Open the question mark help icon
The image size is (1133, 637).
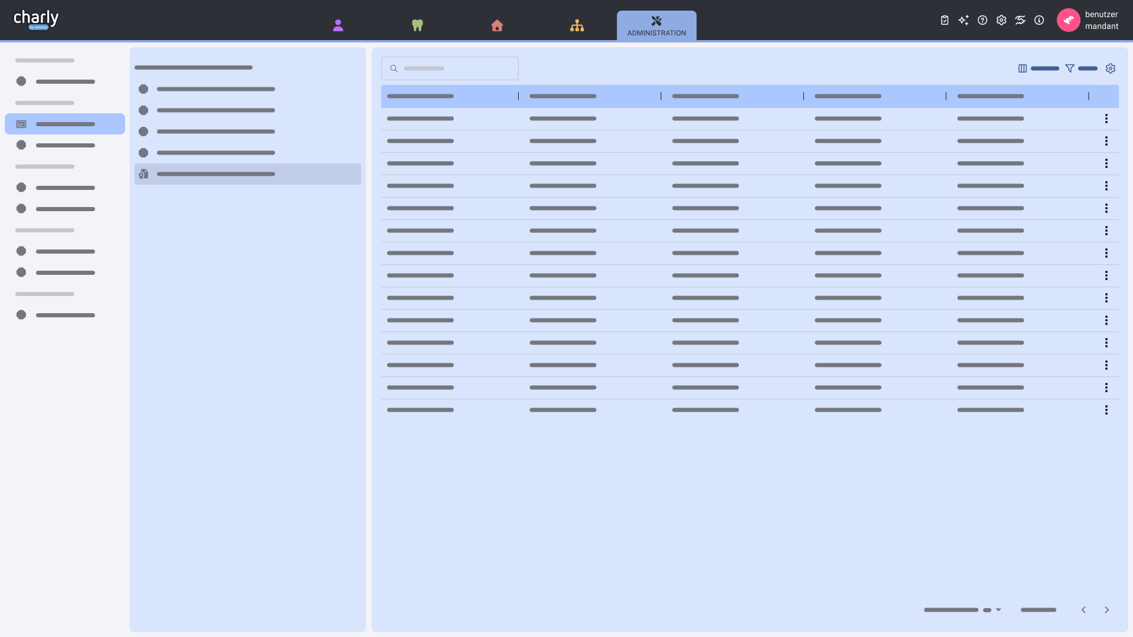tap(983, 20)
